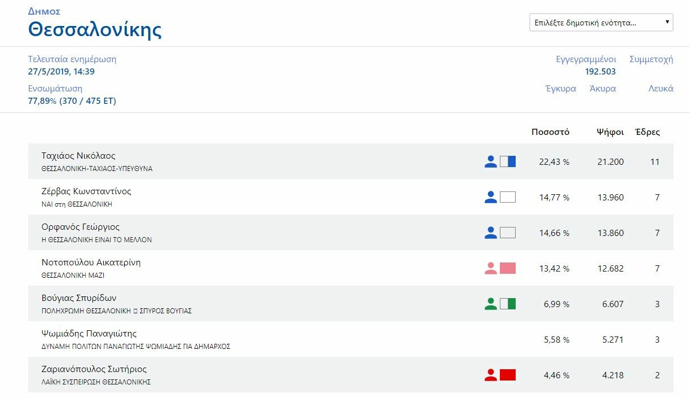Click the white color box for Ζέρβας

tap(508, 197)
